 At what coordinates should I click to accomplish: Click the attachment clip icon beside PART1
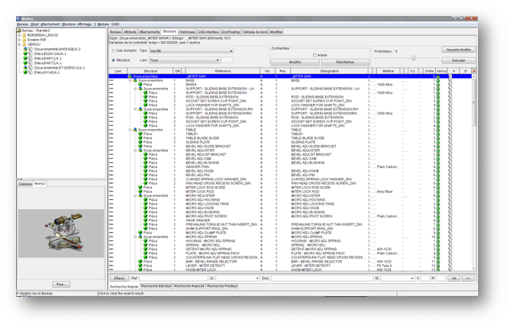(x=31, y=58)
